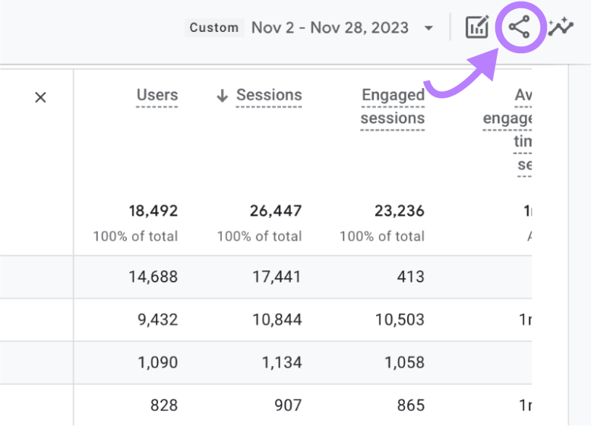Sort the table by Users column
Screen dimensions: 591x426
point(157,96)
